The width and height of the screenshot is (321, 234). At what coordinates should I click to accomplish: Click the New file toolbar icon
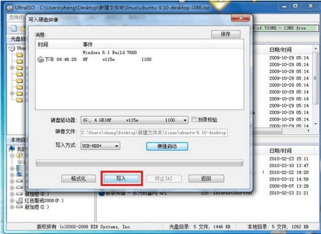pos(14,28)
